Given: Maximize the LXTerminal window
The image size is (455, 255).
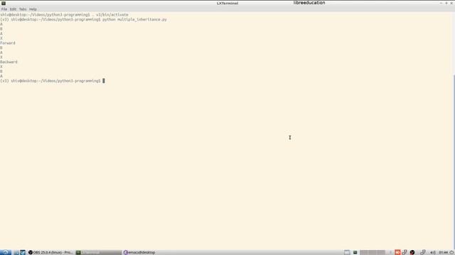Looking at the screenshot, I should point(446,3).
